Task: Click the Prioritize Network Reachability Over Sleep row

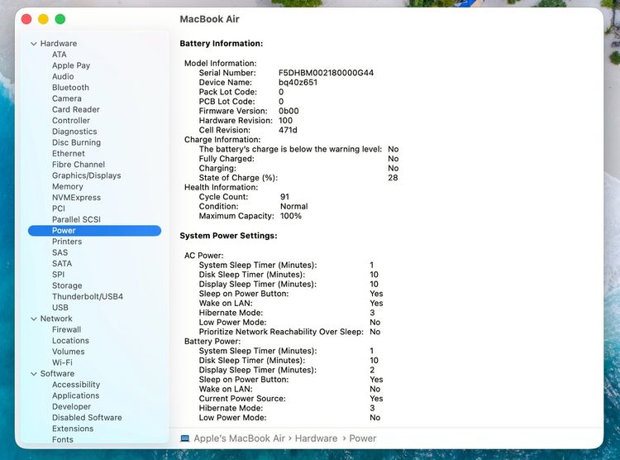Action: 289,332
